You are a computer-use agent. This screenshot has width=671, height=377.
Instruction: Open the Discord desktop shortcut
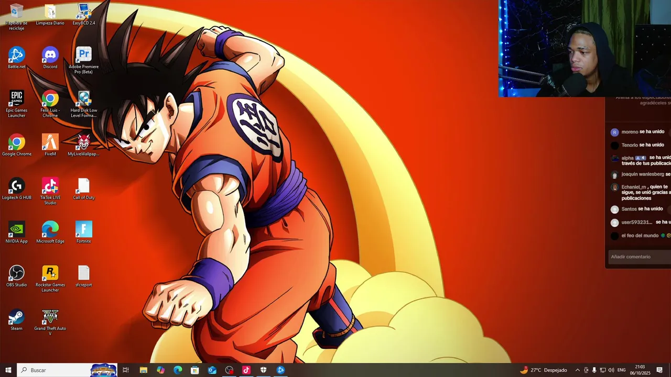(50, 58)
